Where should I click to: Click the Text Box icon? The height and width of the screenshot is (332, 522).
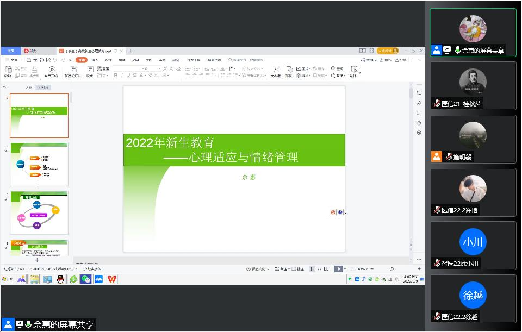point(276,69)
